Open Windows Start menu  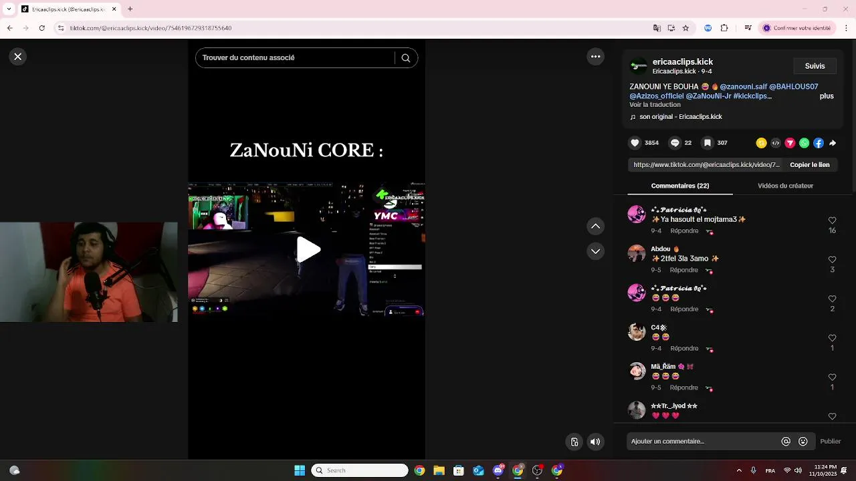[x=300, y=470]
